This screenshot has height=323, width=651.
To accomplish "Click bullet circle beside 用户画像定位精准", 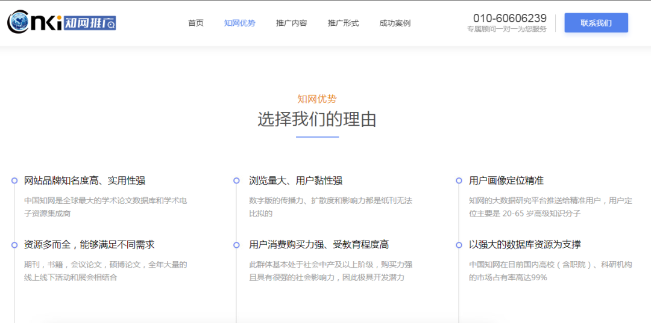I will pyautogui.click(x=459, y=180).
